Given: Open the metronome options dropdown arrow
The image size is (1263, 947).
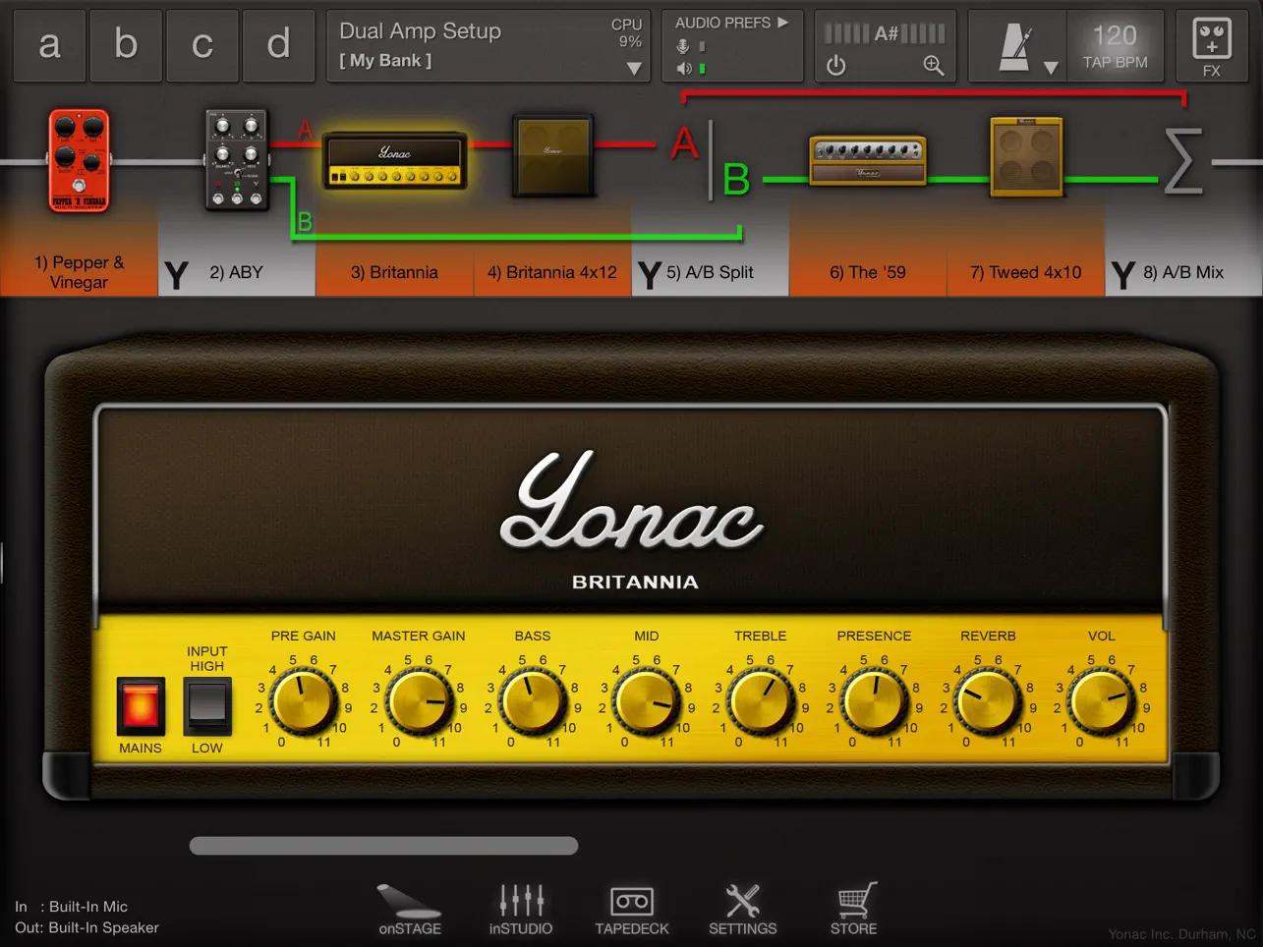Looking at the screenshot, I should (1051, 68).
